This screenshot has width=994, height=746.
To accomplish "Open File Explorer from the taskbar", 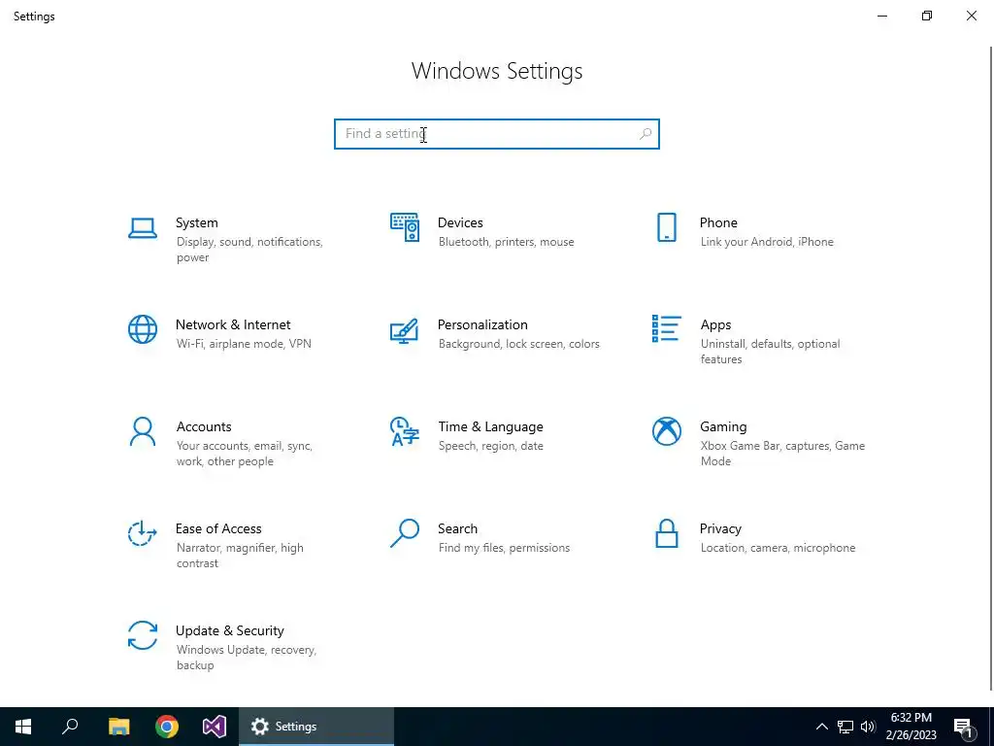I will 118,727.
